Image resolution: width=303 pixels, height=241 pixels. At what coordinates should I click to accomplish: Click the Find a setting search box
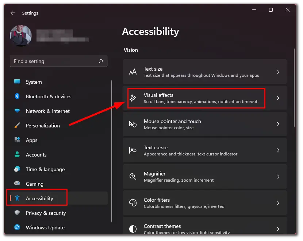[59, 61]
